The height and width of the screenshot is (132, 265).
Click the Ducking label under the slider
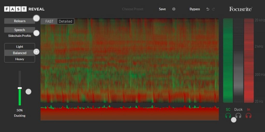pos(20,116)
